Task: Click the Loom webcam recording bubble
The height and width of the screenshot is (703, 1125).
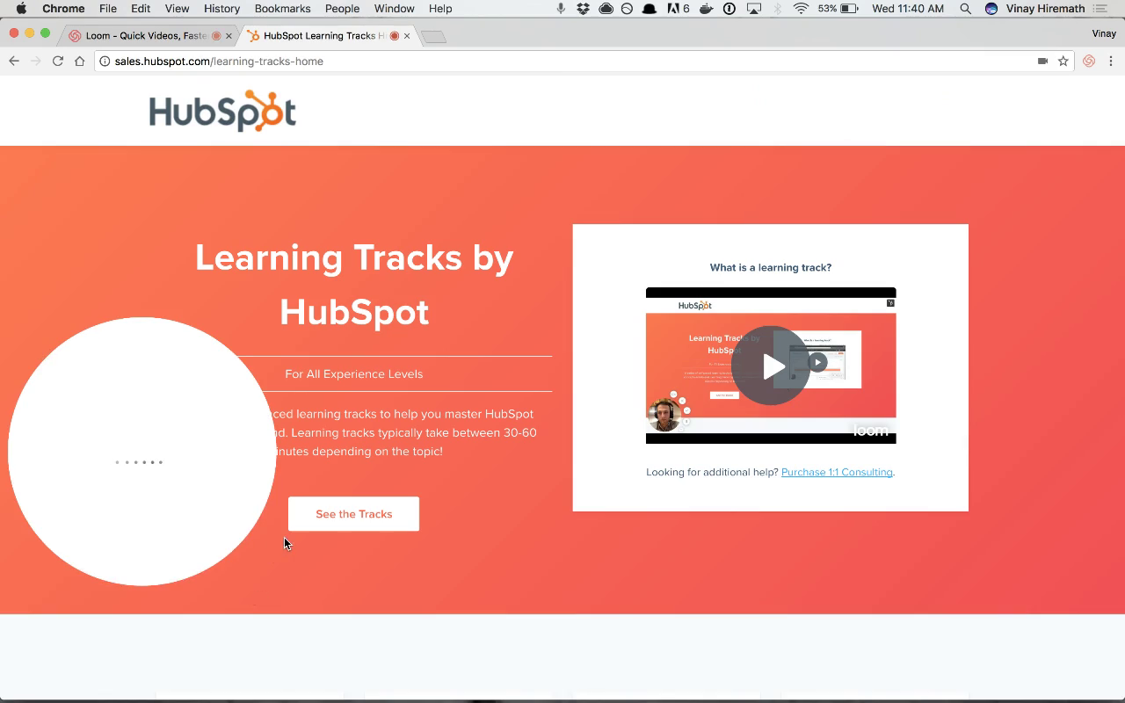Action: pos(142,452)
